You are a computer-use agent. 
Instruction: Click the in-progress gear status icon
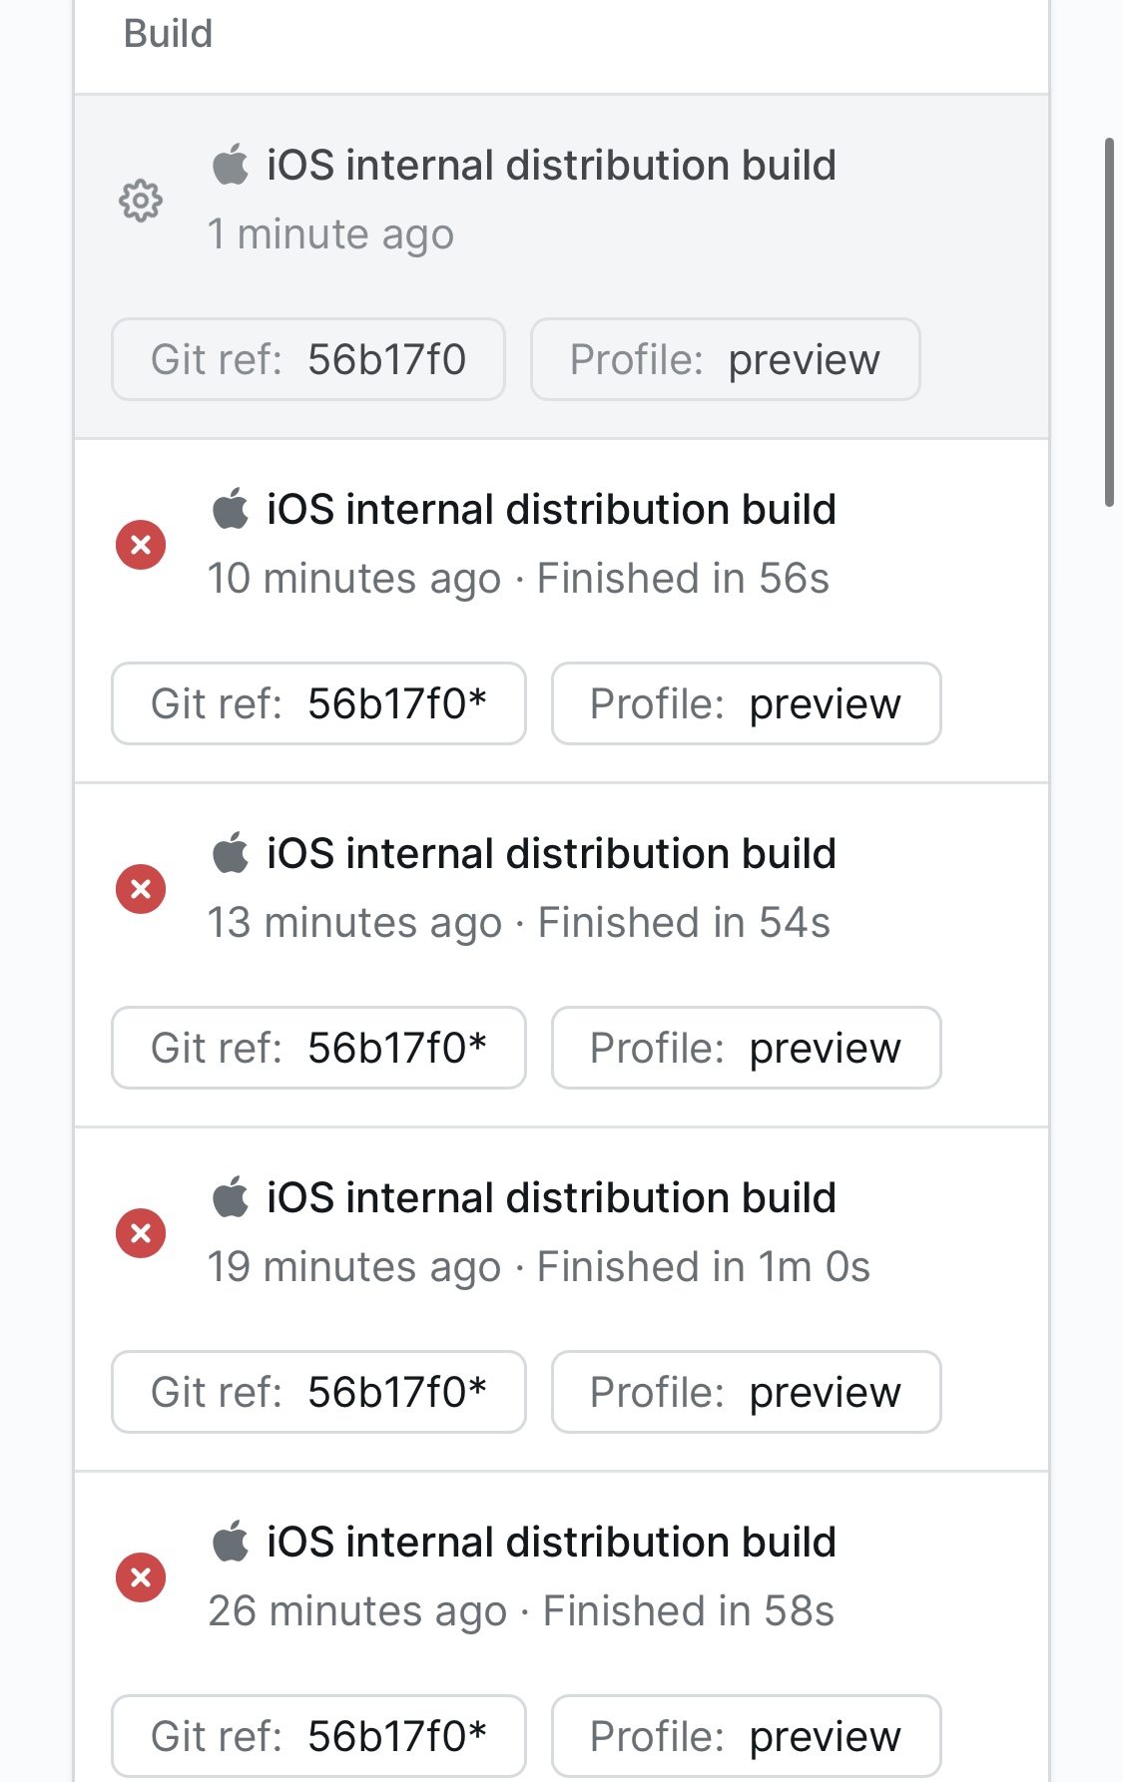pyautogui.click(x=141, y=201)
